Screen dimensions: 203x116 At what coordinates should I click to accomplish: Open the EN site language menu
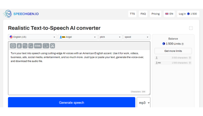[x=169, y=14]
